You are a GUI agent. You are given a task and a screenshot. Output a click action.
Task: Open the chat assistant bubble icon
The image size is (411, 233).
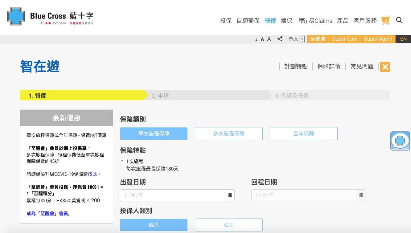tap(400, 141)
